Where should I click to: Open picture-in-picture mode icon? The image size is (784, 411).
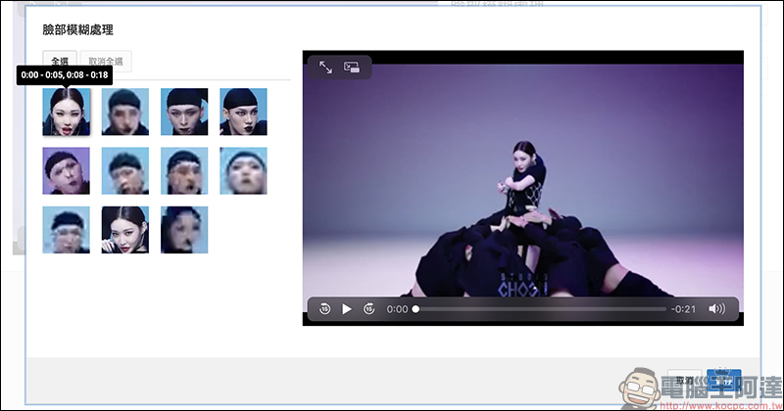pos(352,67)
